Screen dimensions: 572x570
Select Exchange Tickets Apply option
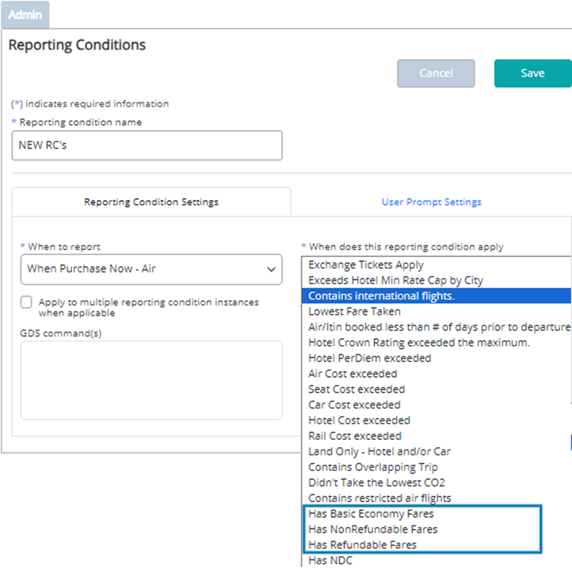(x=436, y=264)
